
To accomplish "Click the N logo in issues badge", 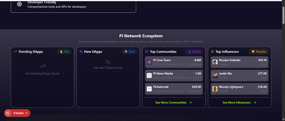I will [x=8, y=113].
